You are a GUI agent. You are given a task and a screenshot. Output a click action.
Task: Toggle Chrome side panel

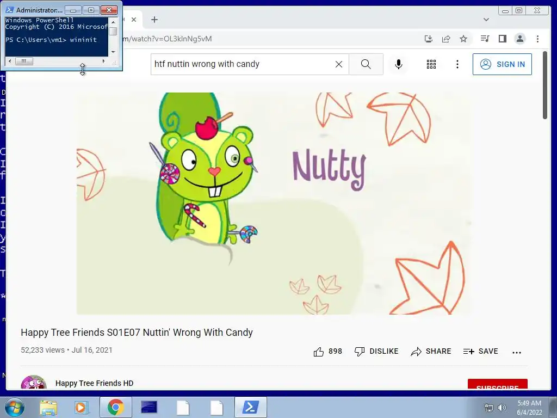point(502,39)
